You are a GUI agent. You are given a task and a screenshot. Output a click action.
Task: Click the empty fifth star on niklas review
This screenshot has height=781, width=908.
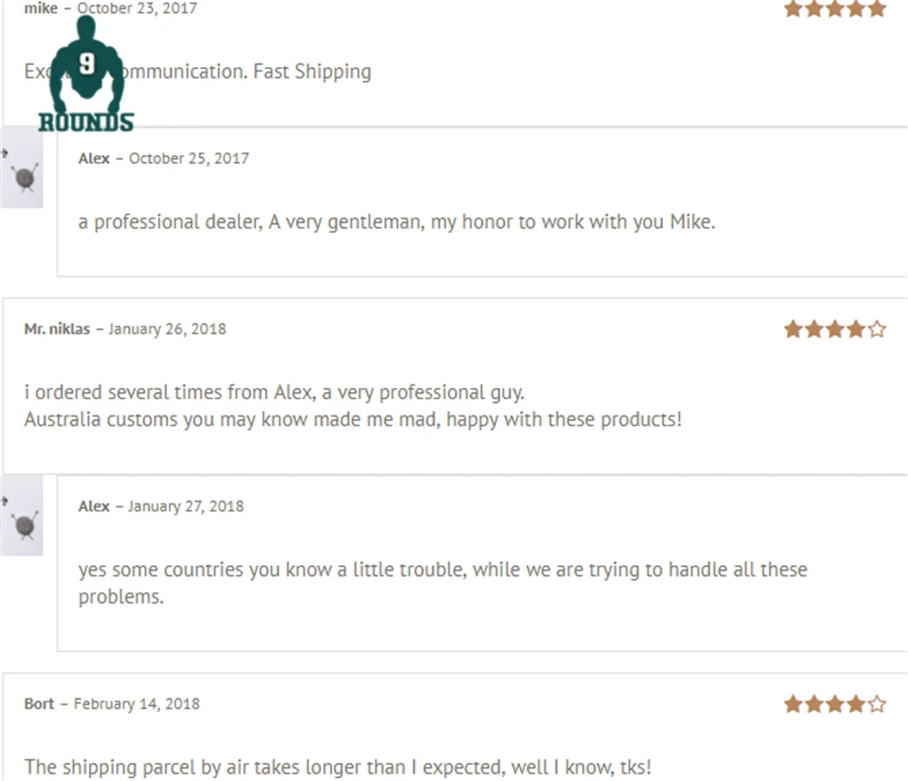[877, 329]
